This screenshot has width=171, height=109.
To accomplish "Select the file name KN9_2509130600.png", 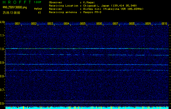I will tap(15, 7).
